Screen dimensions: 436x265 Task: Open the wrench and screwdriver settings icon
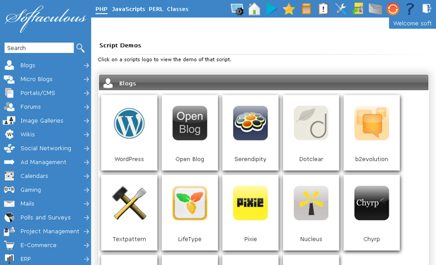340,9
